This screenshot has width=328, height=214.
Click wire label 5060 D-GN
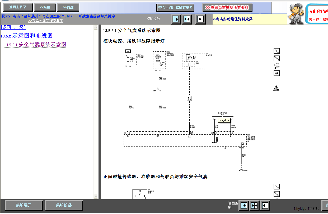pos(192,126)
